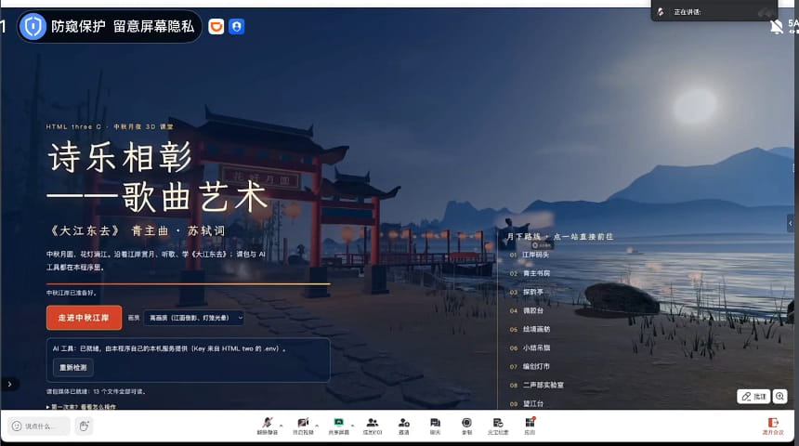Click the invite participants icon

pyautogui.click(x=404, y=426)
